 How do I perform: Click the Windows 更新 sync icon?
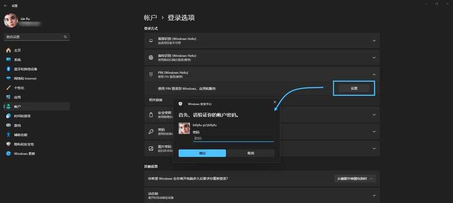(8, 154)
